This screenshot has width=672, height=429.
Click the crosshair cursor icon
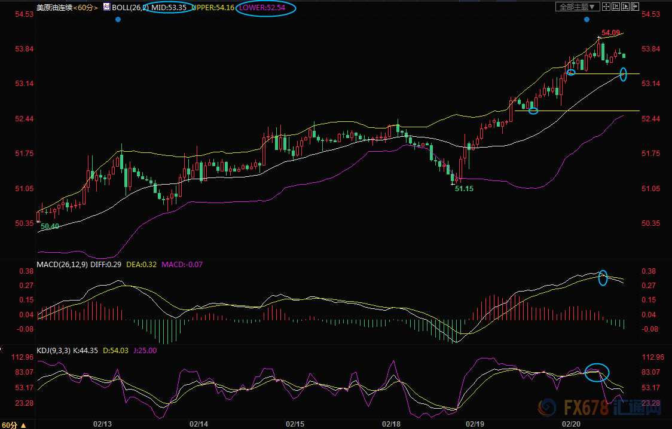(x=607, y=7)
